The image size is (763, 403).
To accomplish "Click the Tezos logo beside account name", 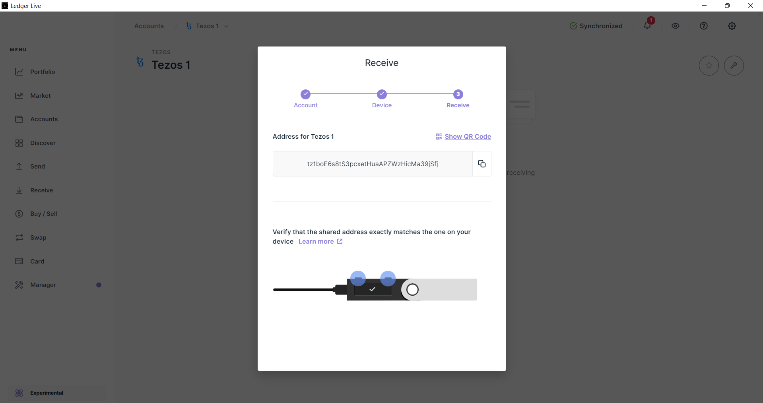I will 140,62.
